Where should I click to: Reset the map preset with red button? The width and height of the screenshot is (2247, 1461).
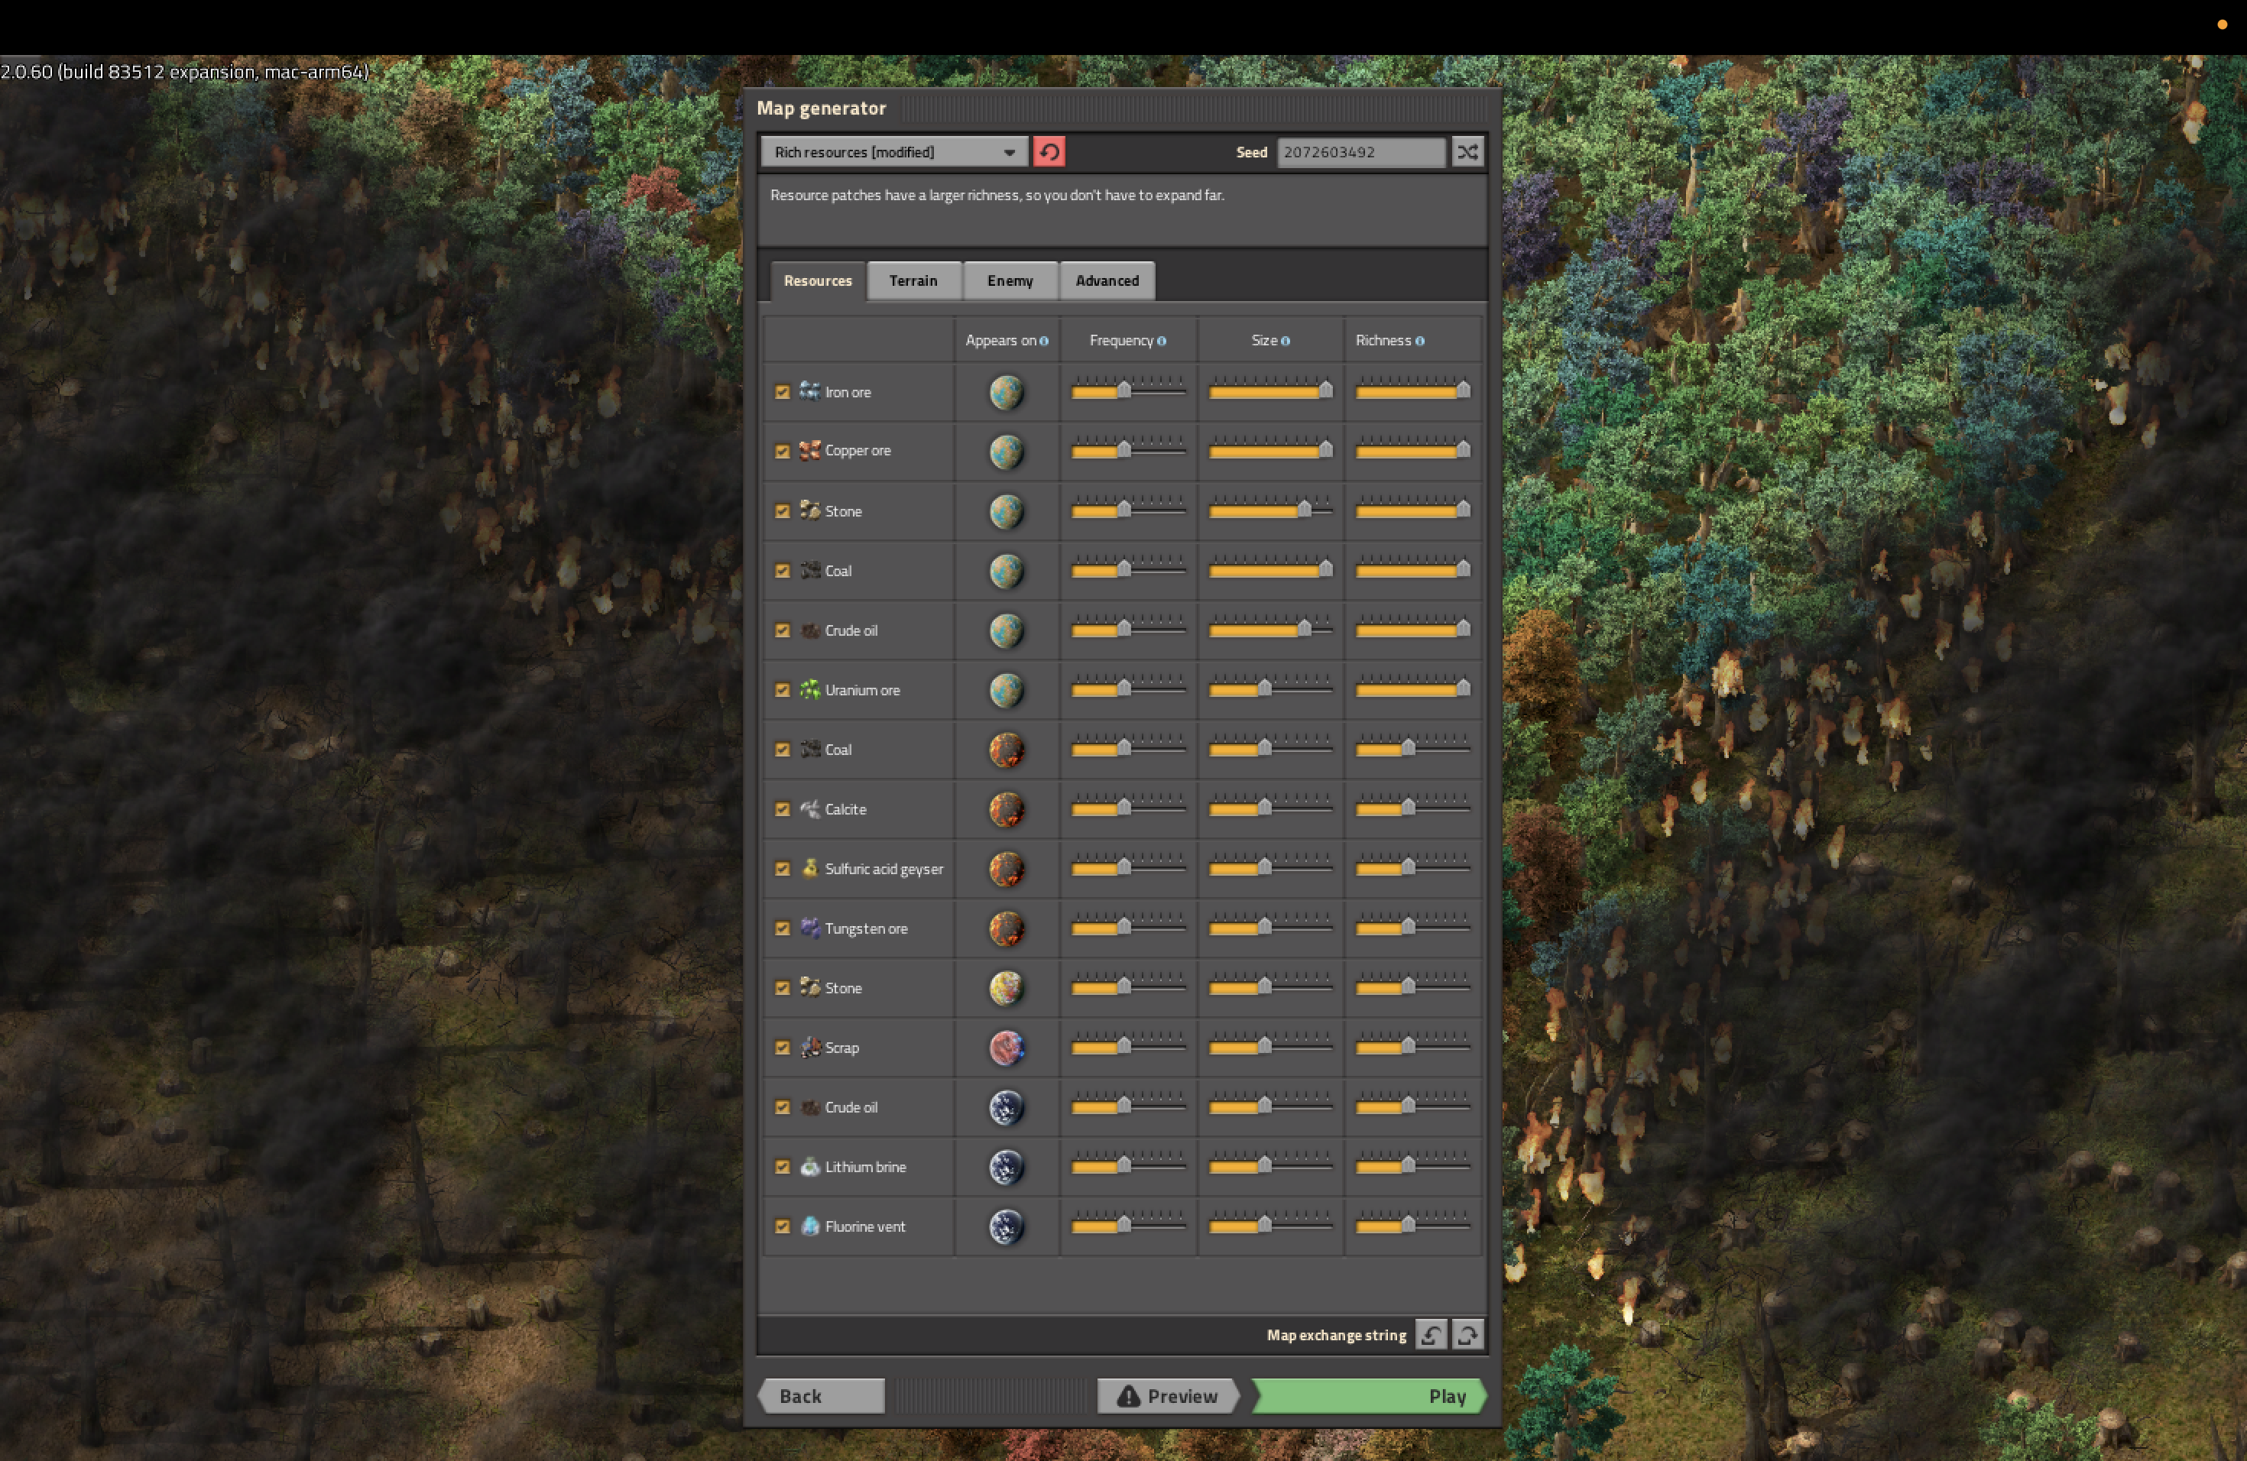point(1049,152)
